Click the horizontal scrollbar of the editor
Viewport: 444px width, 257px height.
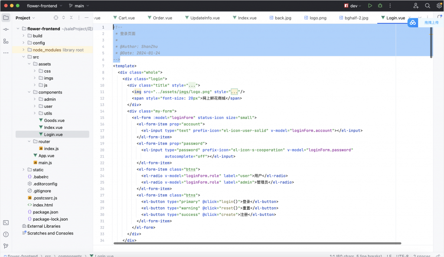tap(257, 244)
